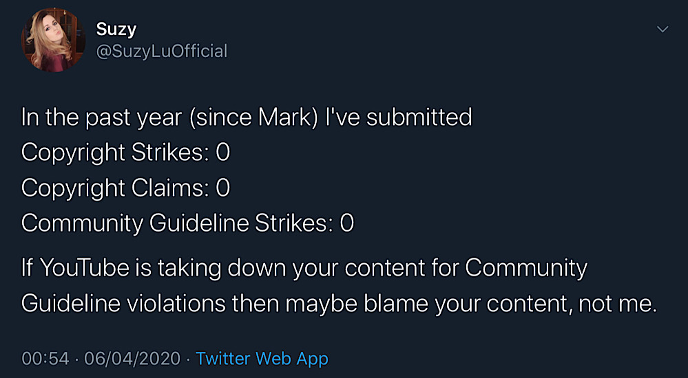Screen dimensions: 688x378
Task: Expand the tweet options chevron
Action: (x=662, y=30)
